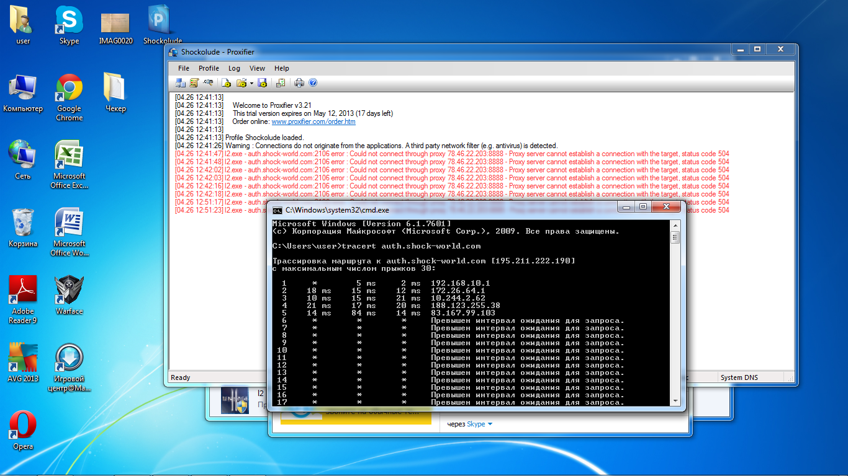Save profile using the floppy disk icon

pyautogui.click(x=262, y=82)
